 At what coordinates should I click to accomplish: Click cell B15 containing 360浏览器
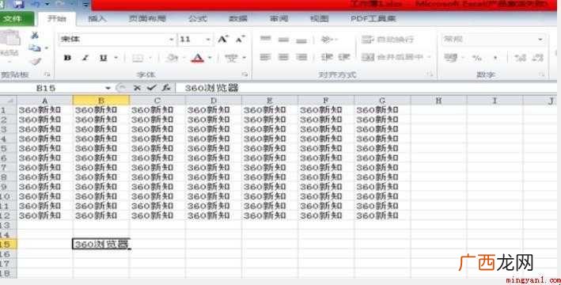tap(101, 244)
